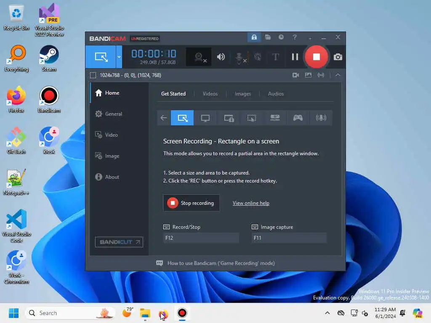The image size is (431, 323).
Task: Open Image settings in the sidebar
Action: (x=119, y=156)
